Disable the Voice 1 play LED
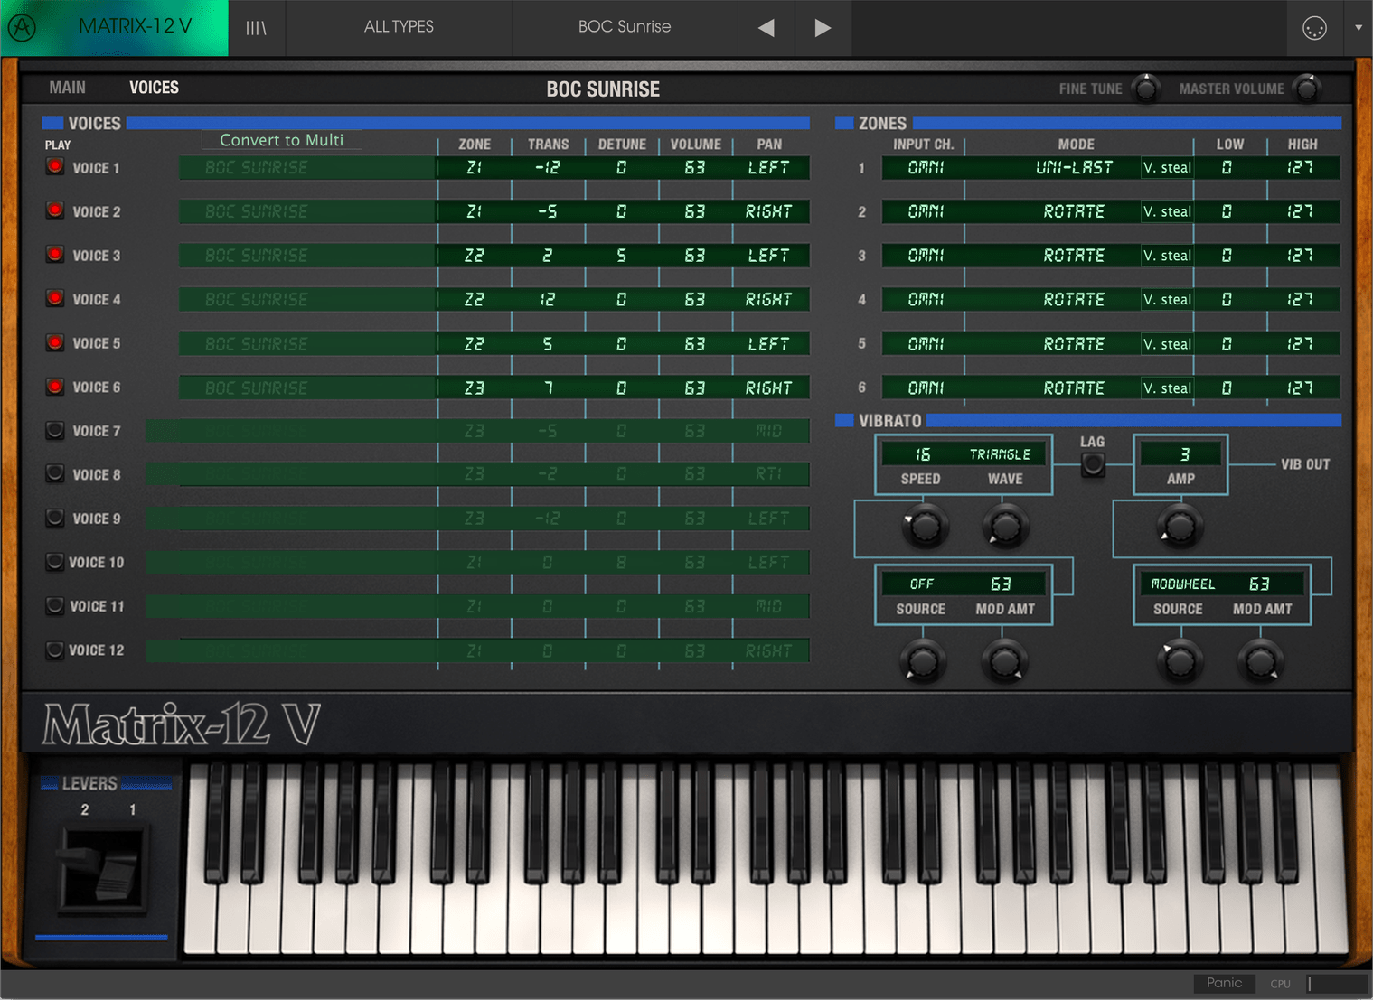 pos(55,167)
